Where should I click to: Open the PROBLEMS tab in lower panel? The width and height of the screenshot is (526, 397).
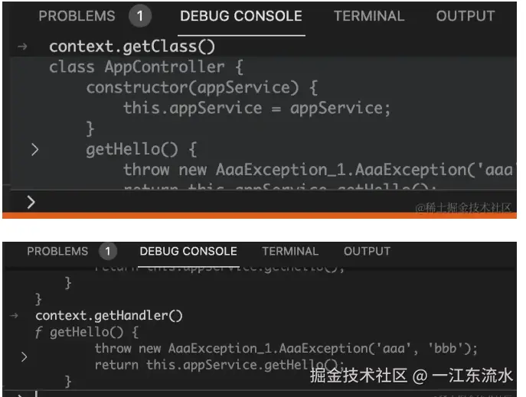tap(57, 251)
